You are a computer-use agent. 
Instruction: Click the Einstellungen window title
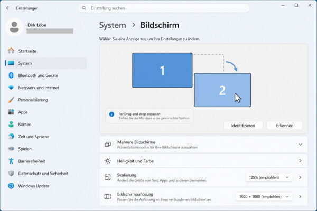(x=27, y=8)
